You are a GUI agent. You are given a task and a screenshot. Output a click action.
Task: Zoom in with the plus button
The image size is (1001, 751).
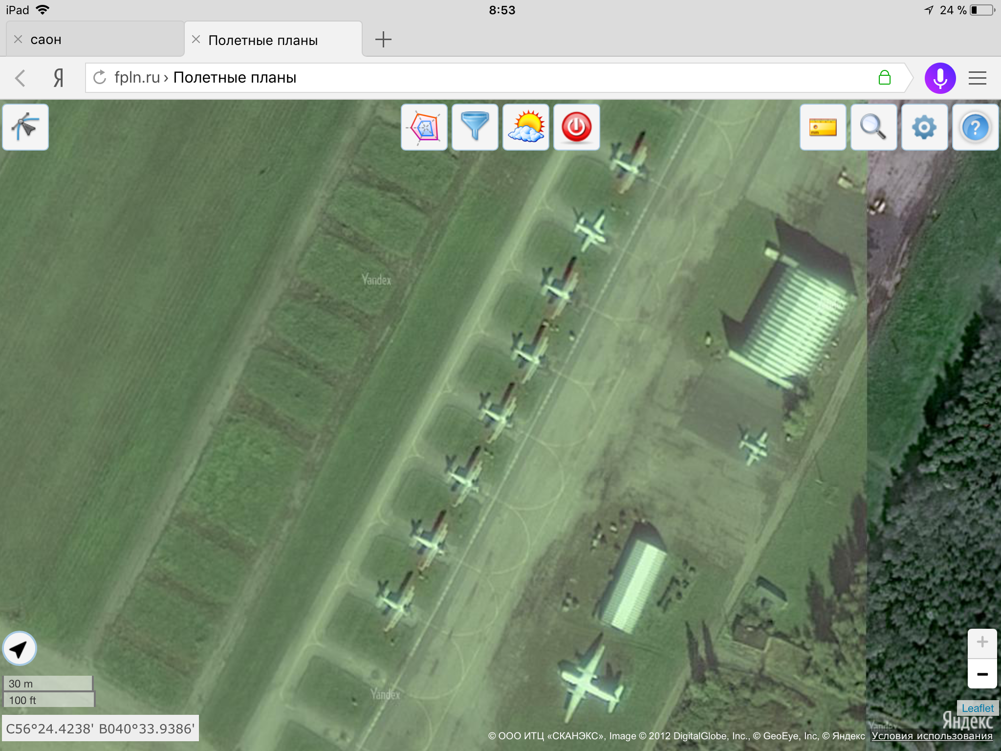coord(982,642)
